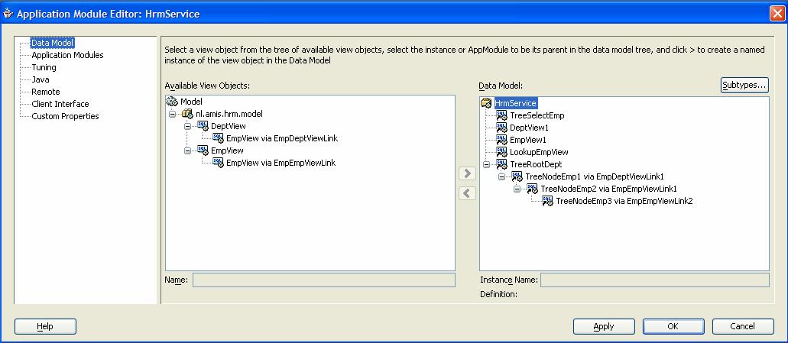Collapse the TreeRootDept node in Data Model
The image size is (788, 343).
pos(487,164)
